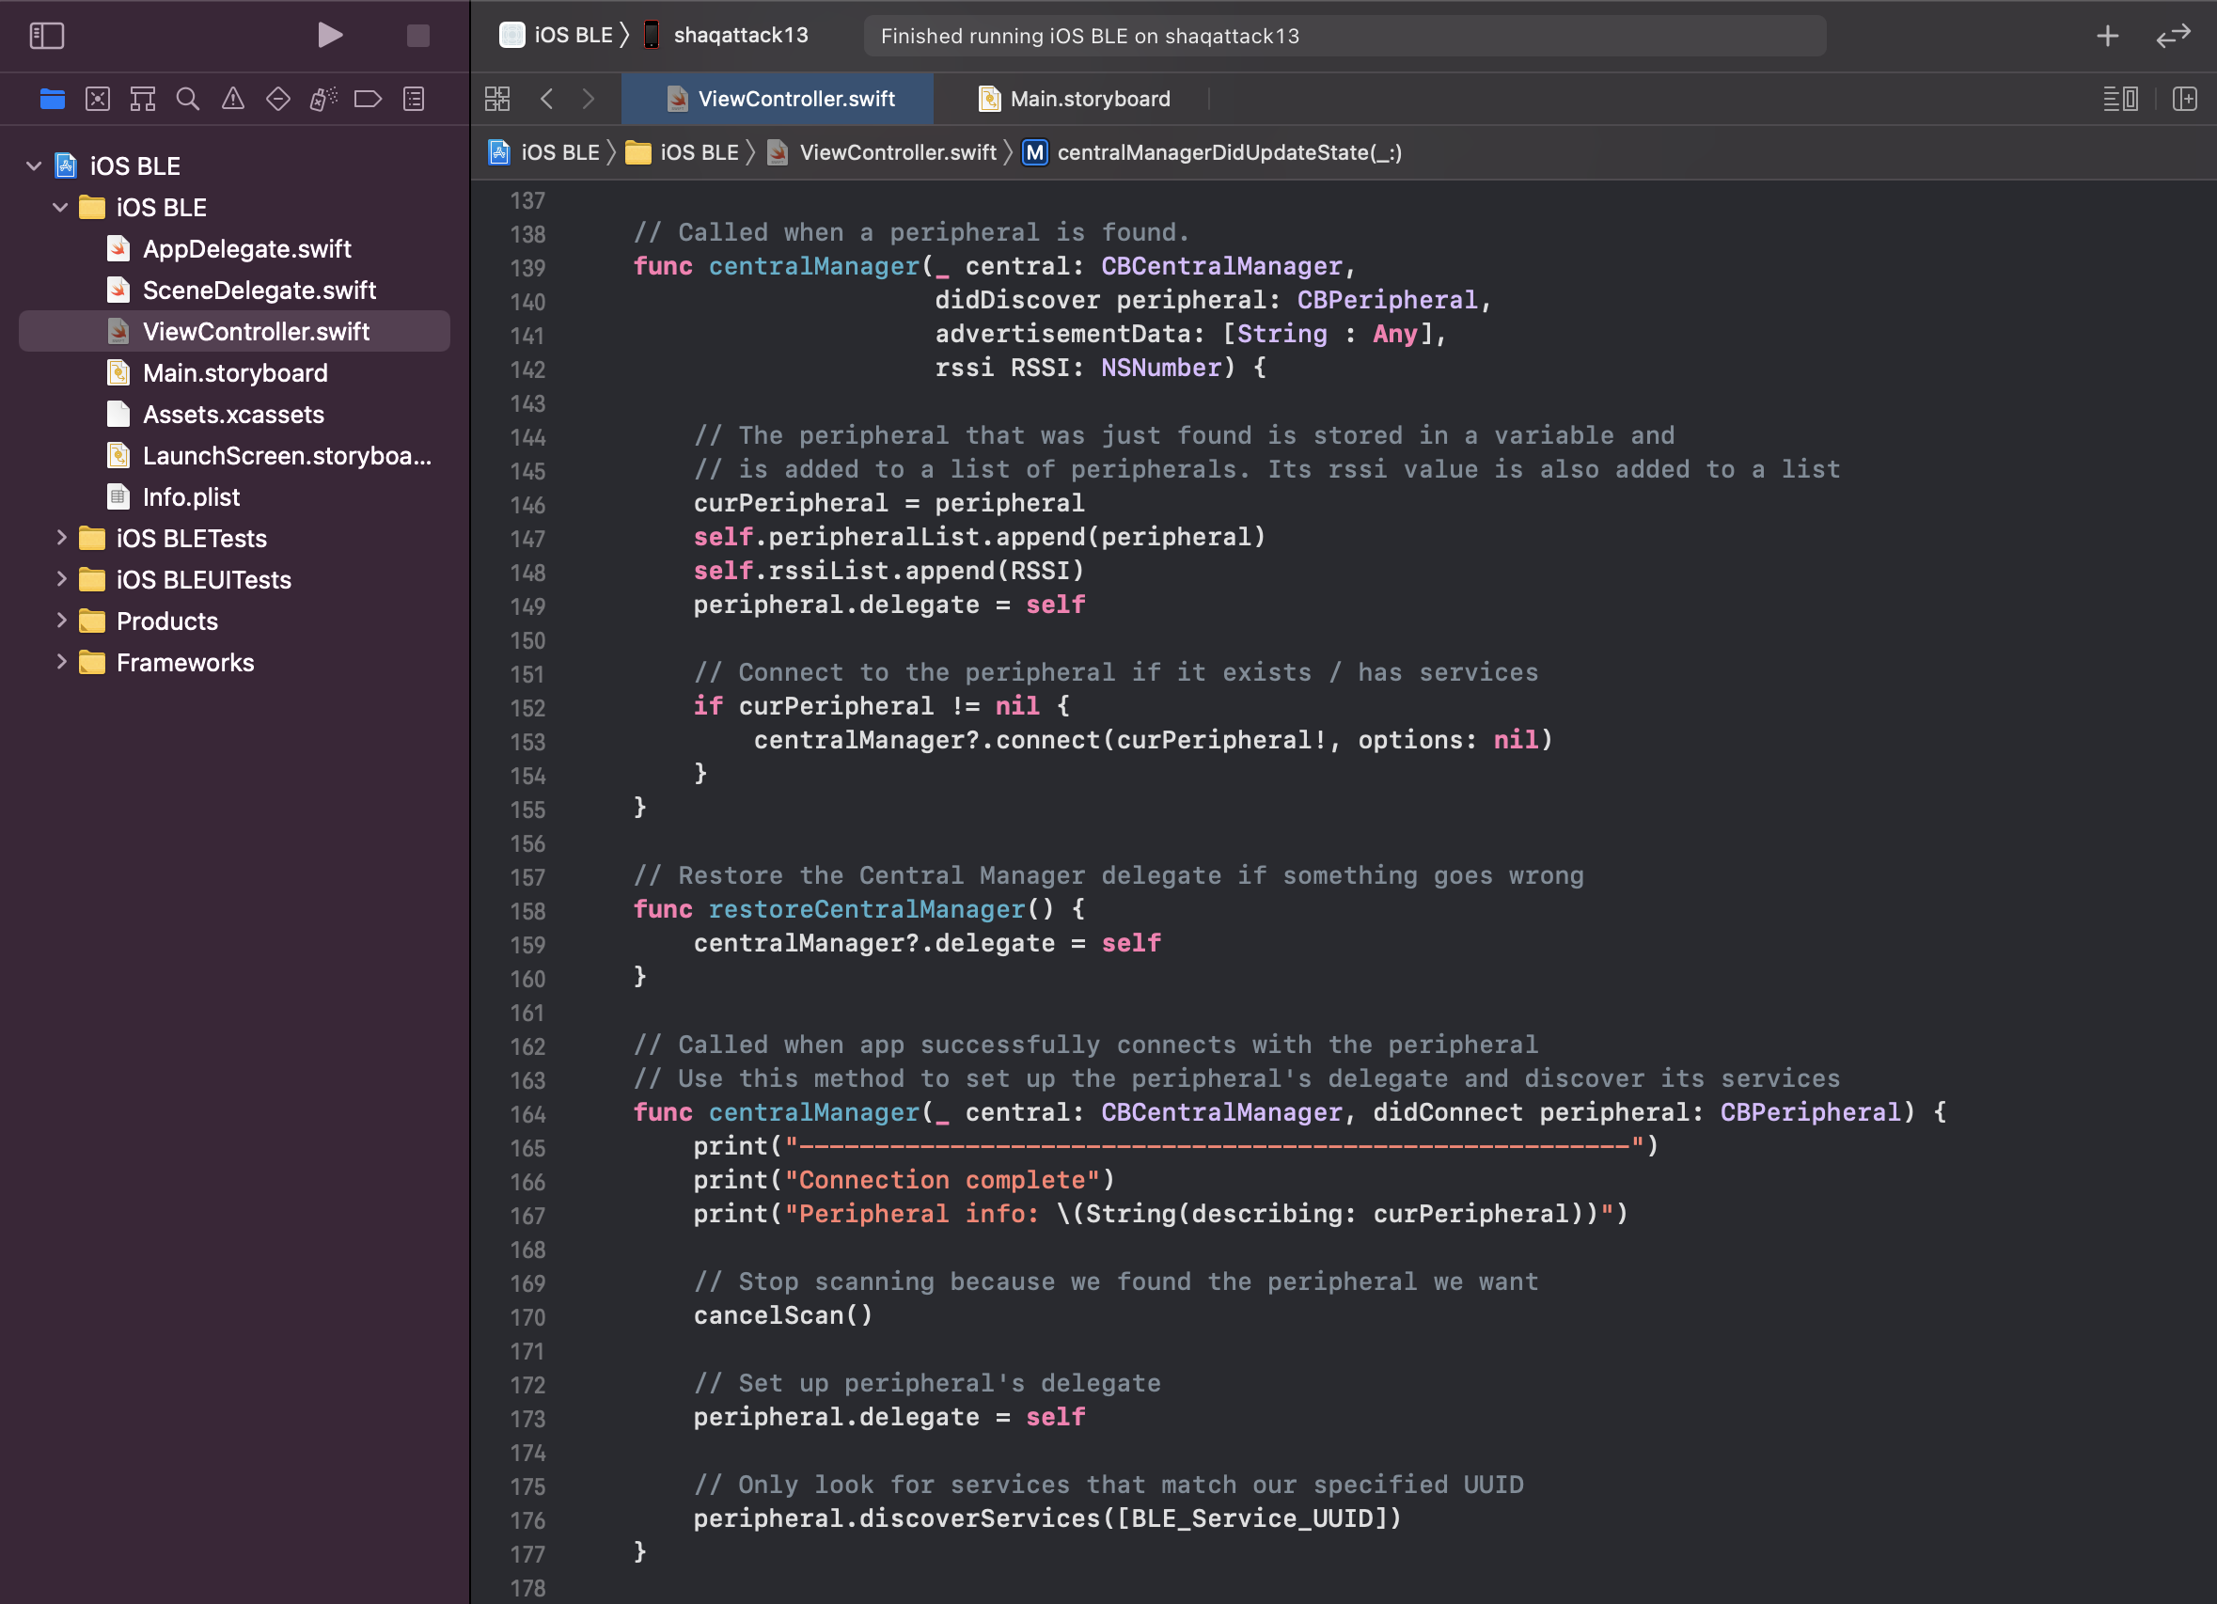The image size is (2217, 1604).
Task: Click ViewController.swift in jump bar
Action: point(882,152)
